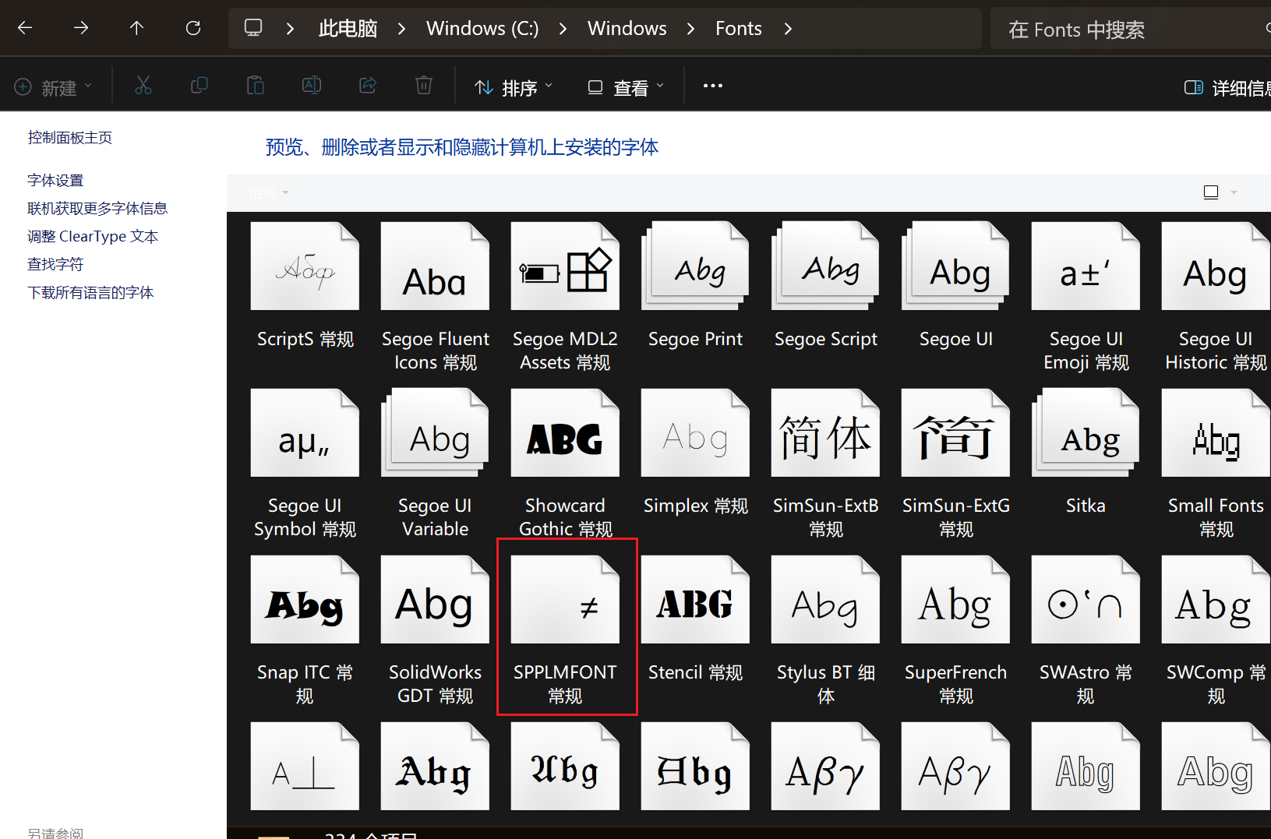
Task: Open 字体设置 link
Action: coord(55,181)
